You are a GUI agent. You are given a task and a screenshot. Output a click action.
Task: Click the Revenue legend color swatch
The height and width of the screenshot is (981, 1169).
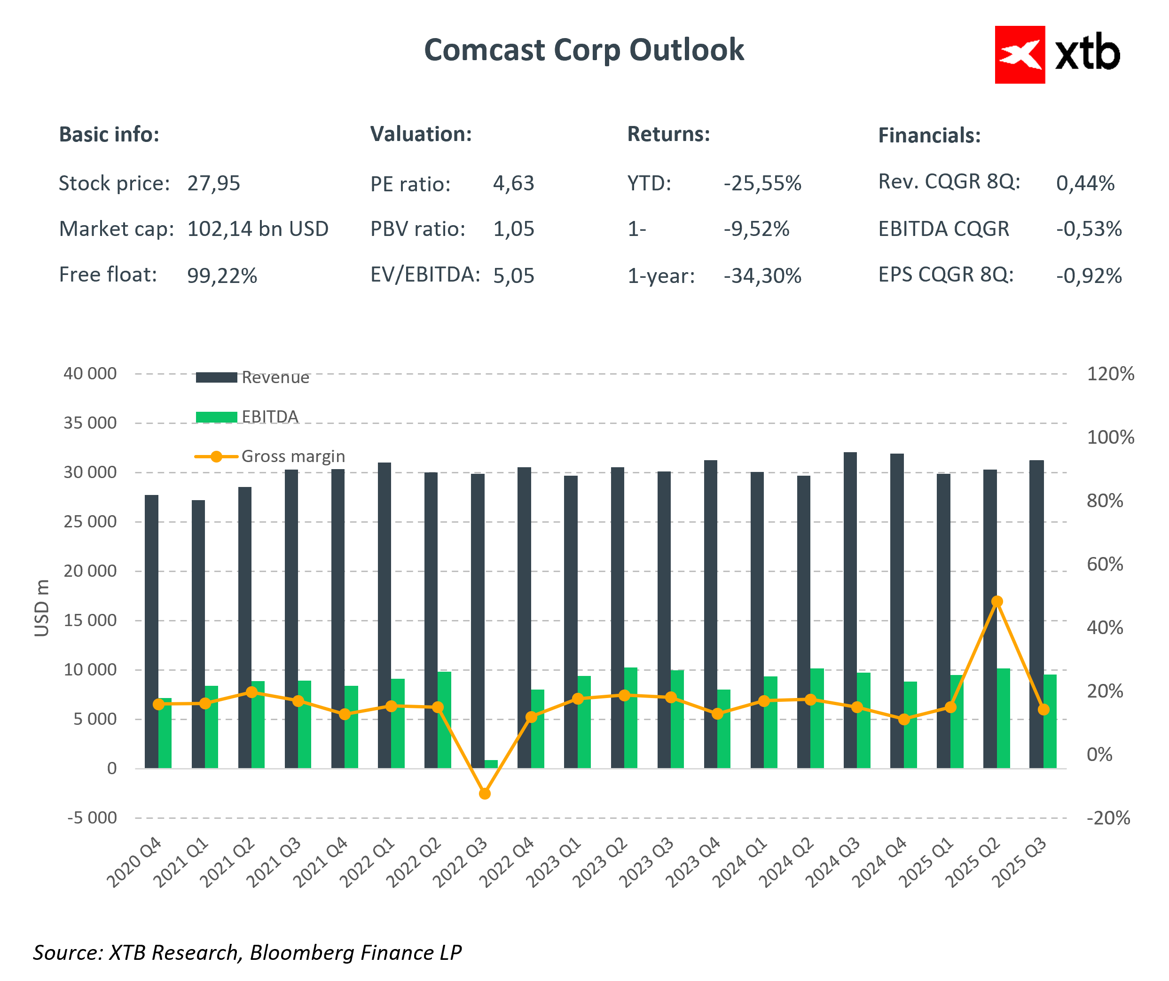(216, 377)
